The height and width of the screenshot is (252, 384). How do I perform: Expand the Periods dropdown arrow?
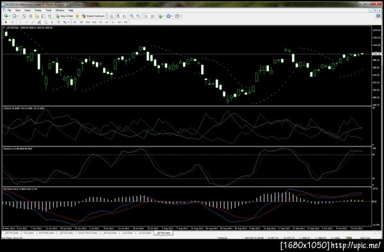(172, 16)
